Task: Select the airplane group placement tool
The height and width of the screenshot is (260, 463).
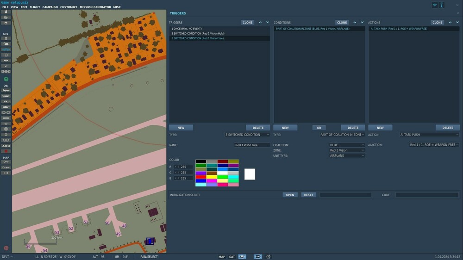Action: click(6, 91)
